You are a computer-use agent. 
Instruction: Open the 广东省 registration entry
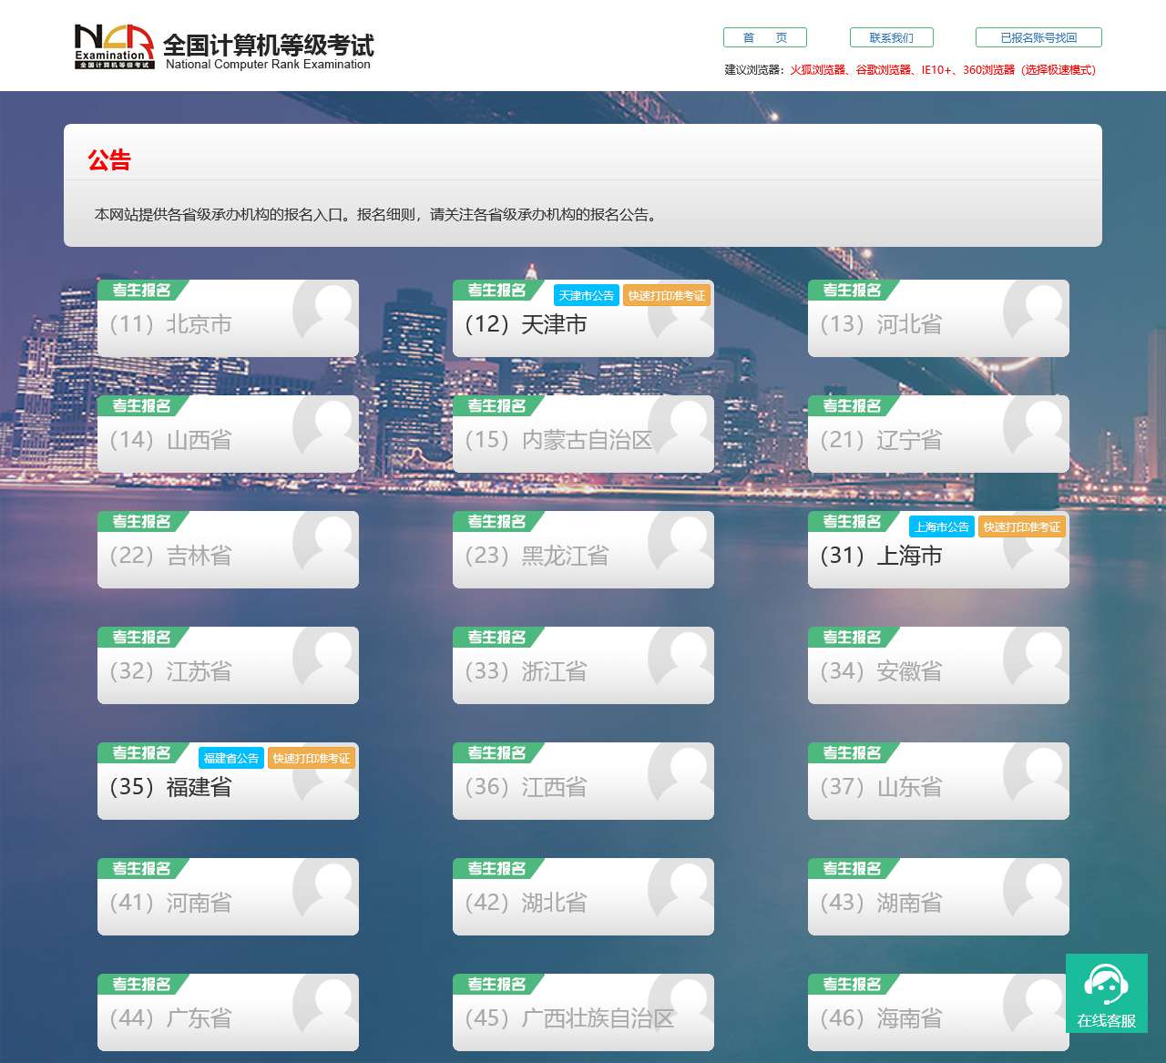tap(228, 1013)
